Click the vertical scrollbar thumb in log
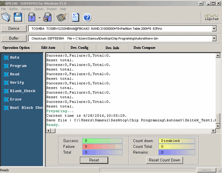Screen dimensions: 222x173 [x=218, y=118]
